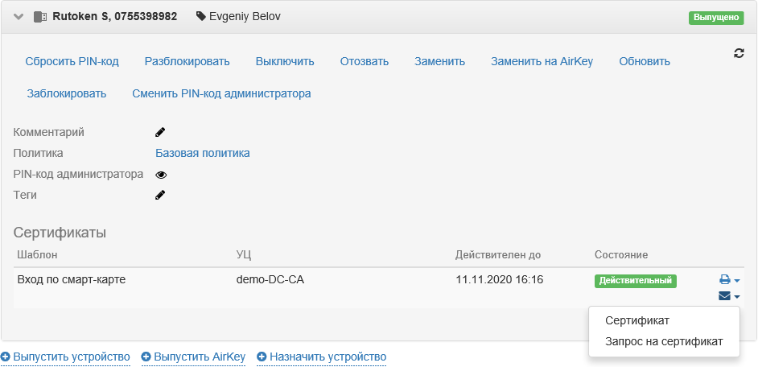Select Сертификат from the dropdown menu

[x=637, y=321]
